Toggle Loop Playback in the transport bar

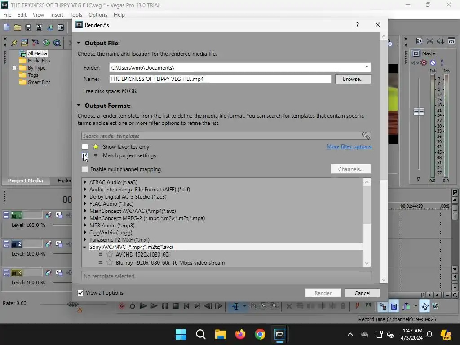point(133,306)
